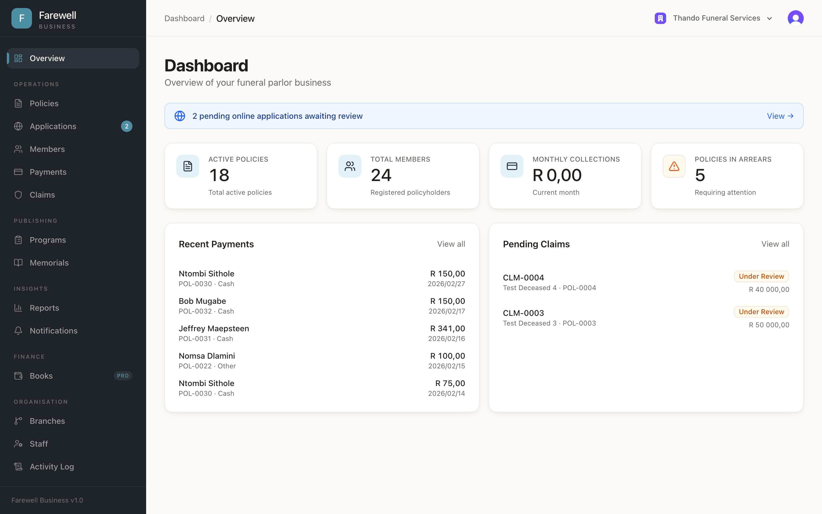Click the Payments card icon in sidebar
Viewport: 822px width, 514px height.
point(18,172)
